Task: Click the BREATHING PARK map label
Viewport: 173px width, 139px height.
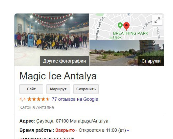Action: 131,33
